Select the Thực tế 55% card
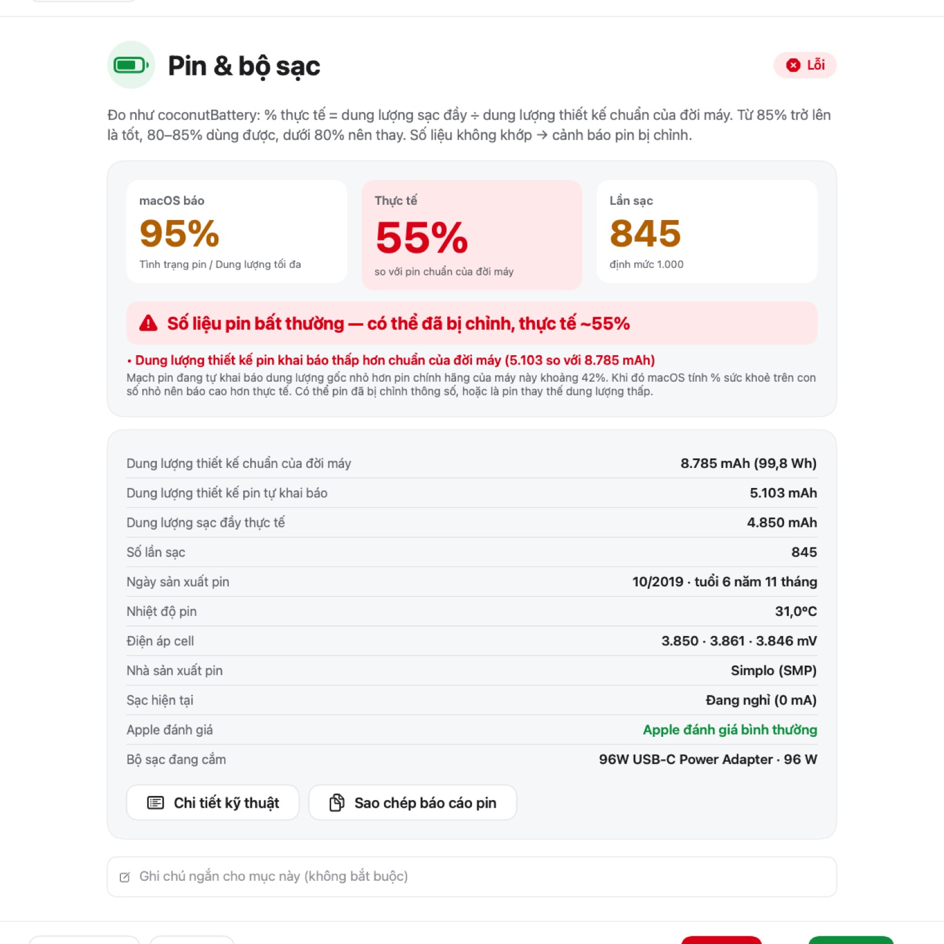 [x=472, y=235]
